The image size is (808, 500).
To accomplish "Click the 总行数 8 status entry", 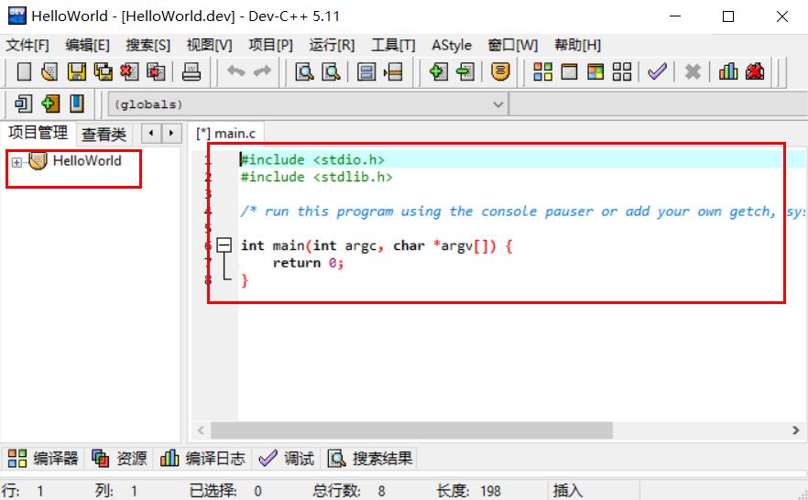I will pos(349,491).
